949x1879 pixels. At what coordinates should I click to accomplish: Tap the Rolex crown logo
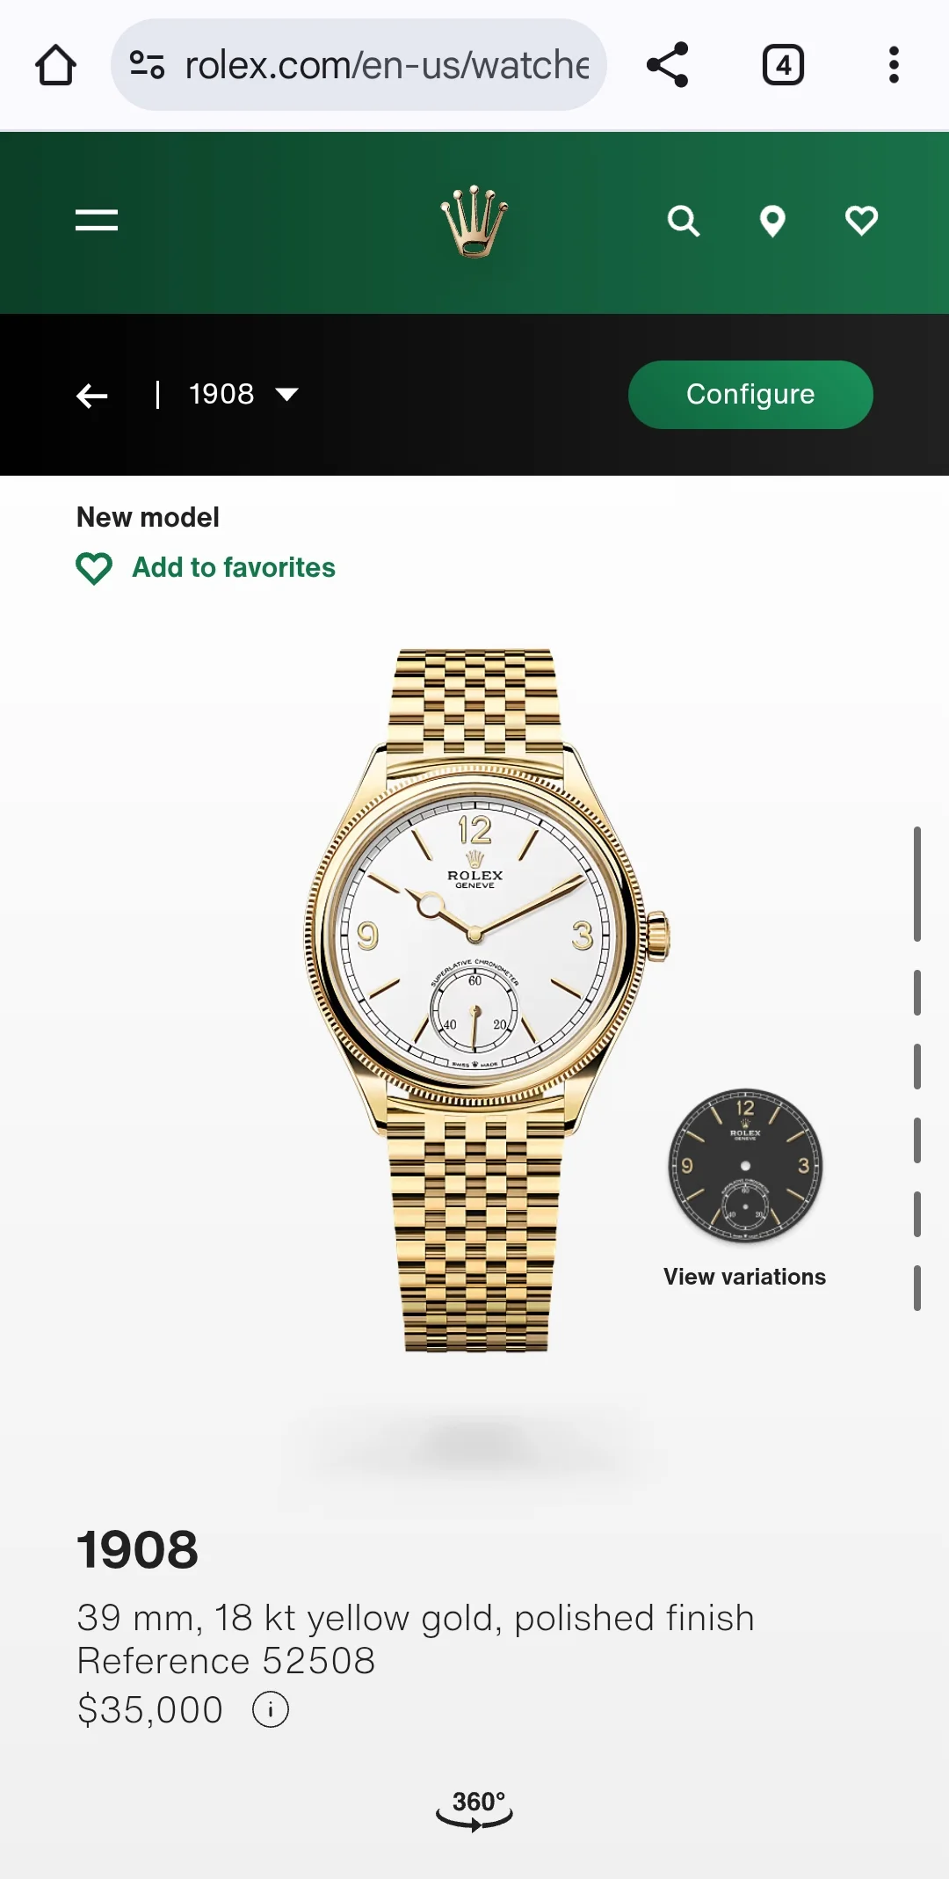click(474, 222)
